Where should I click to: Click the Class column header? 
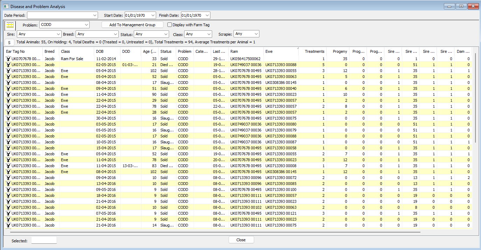click(77, 51)
